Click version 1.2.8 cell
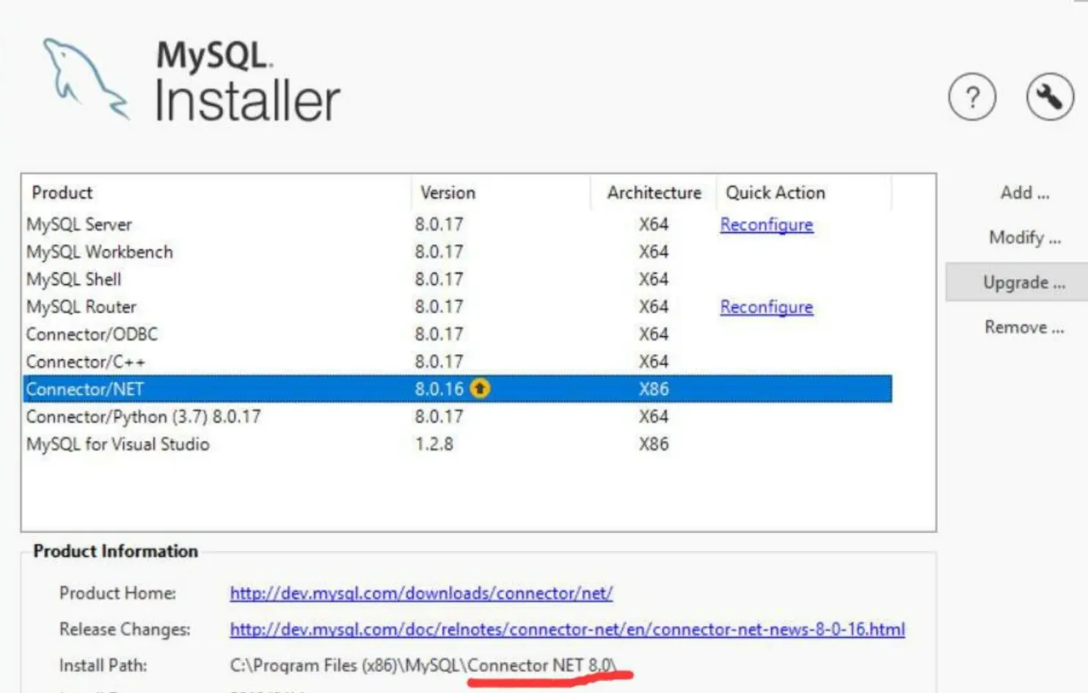1088x693 pixels. click(434, 444)
